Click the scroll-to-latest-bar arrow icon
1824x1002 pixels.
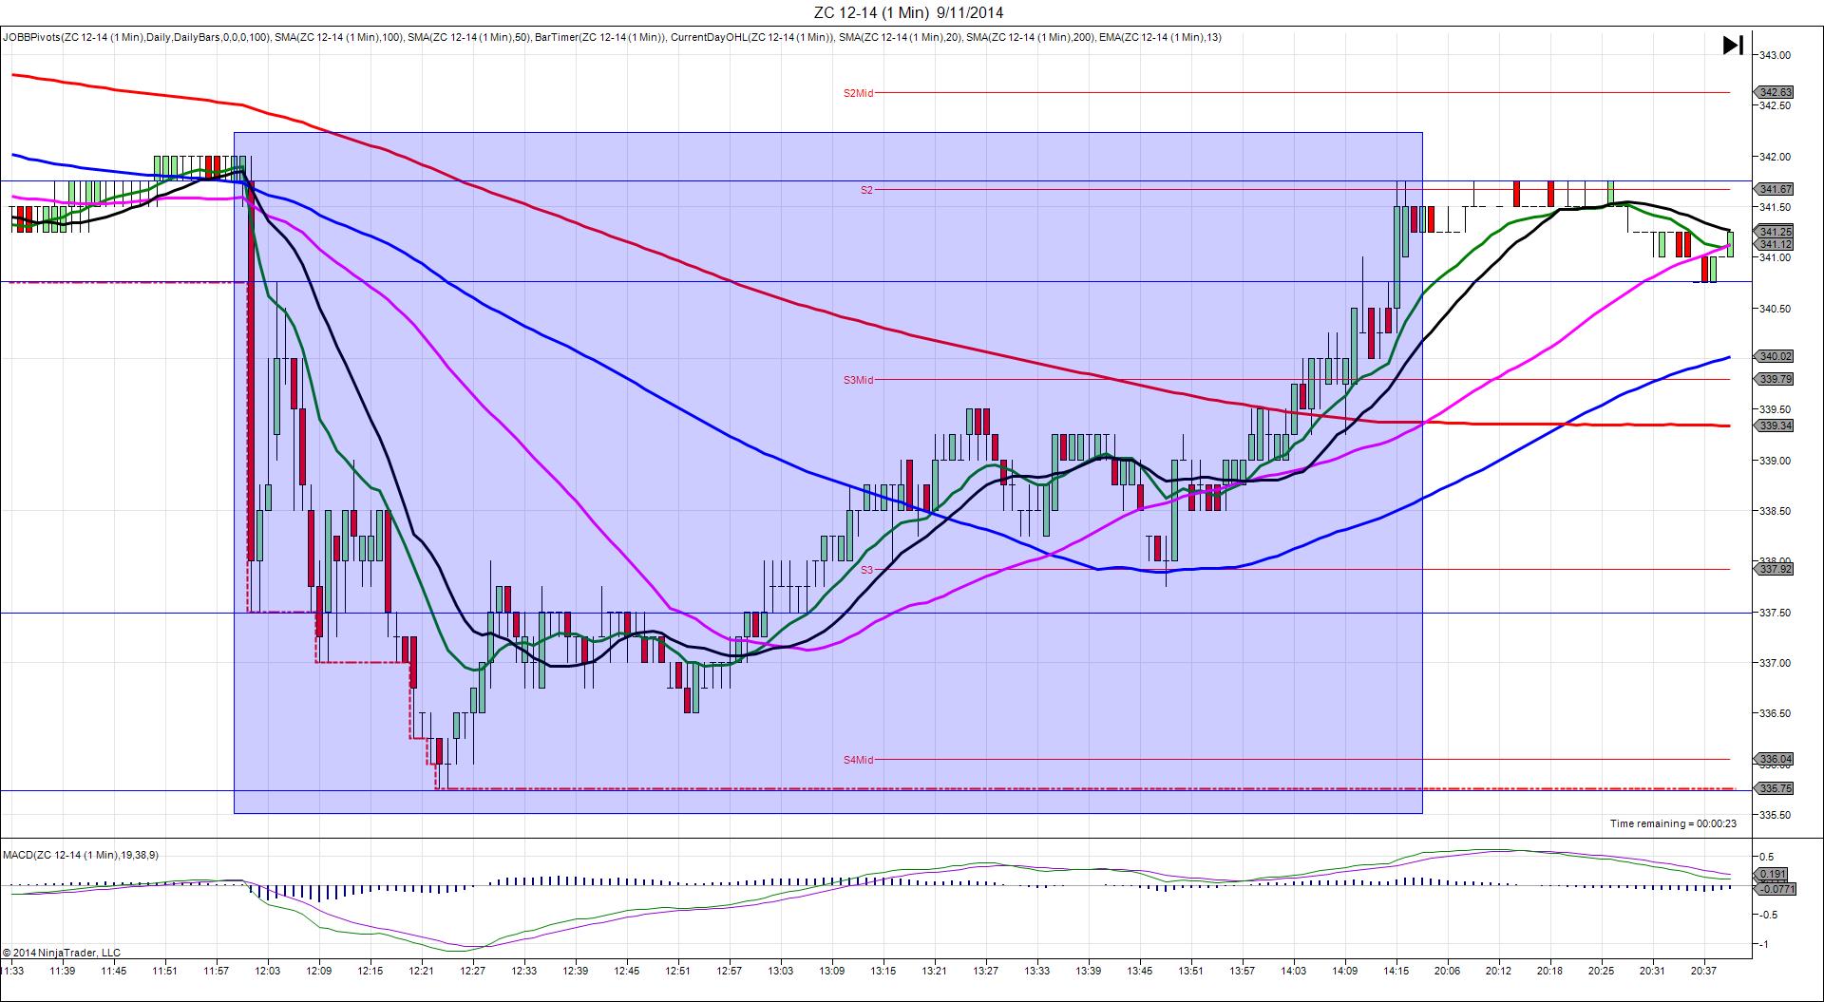point(1732,46)
